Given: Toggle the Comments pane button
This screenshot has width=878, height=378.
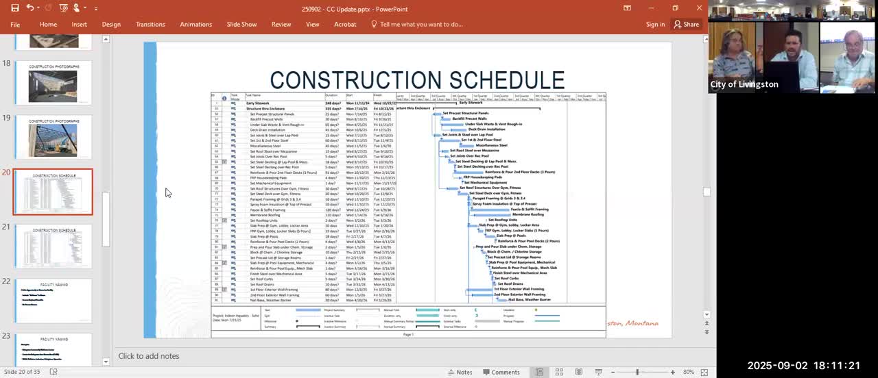Looking at the screenshot, I should [501, 372].
